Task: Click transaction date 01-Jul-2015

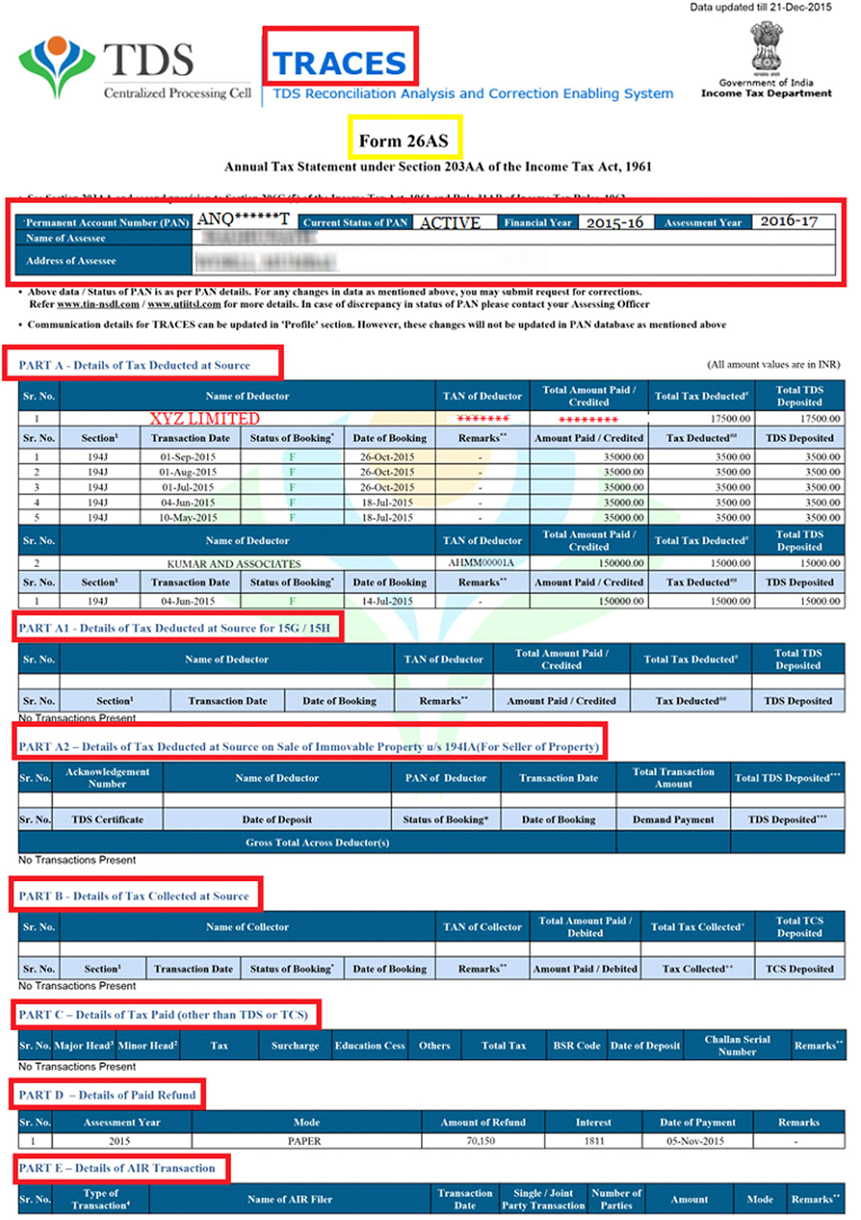Action: pyautogui.click(x=188, y=487)
